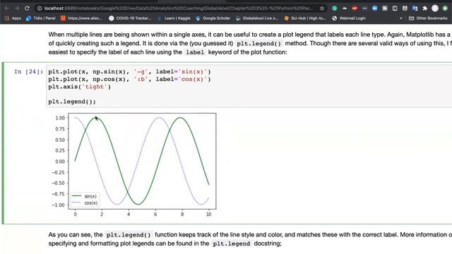The height and width of the screenshot is (254, 452).
Task: Click the 1.00 y-axis tick label
Action: (60, 118)
